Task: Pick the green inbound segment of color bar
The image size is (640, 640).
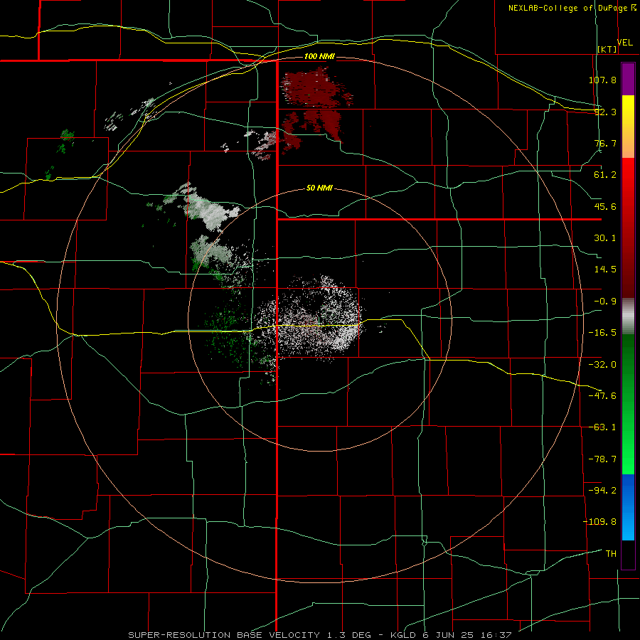Action: point(628,404)
